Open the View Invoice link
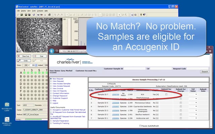The height and width of the screenshot is (134, 215). point(58,89)
